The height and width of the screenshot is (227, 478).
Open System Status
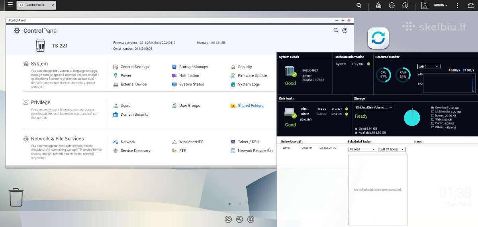[188, 84]
